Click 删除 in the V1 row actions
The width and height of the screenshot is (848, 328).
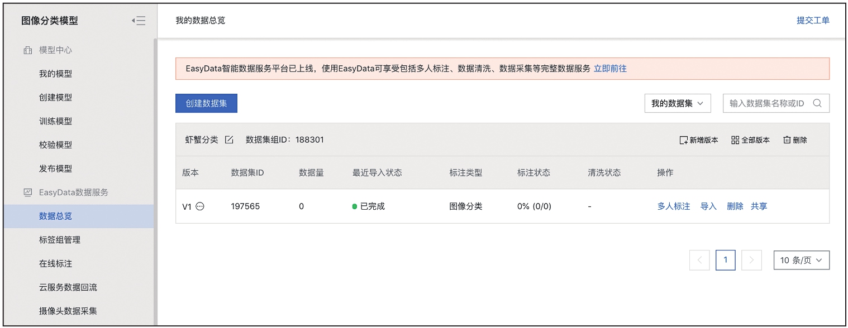735,206
